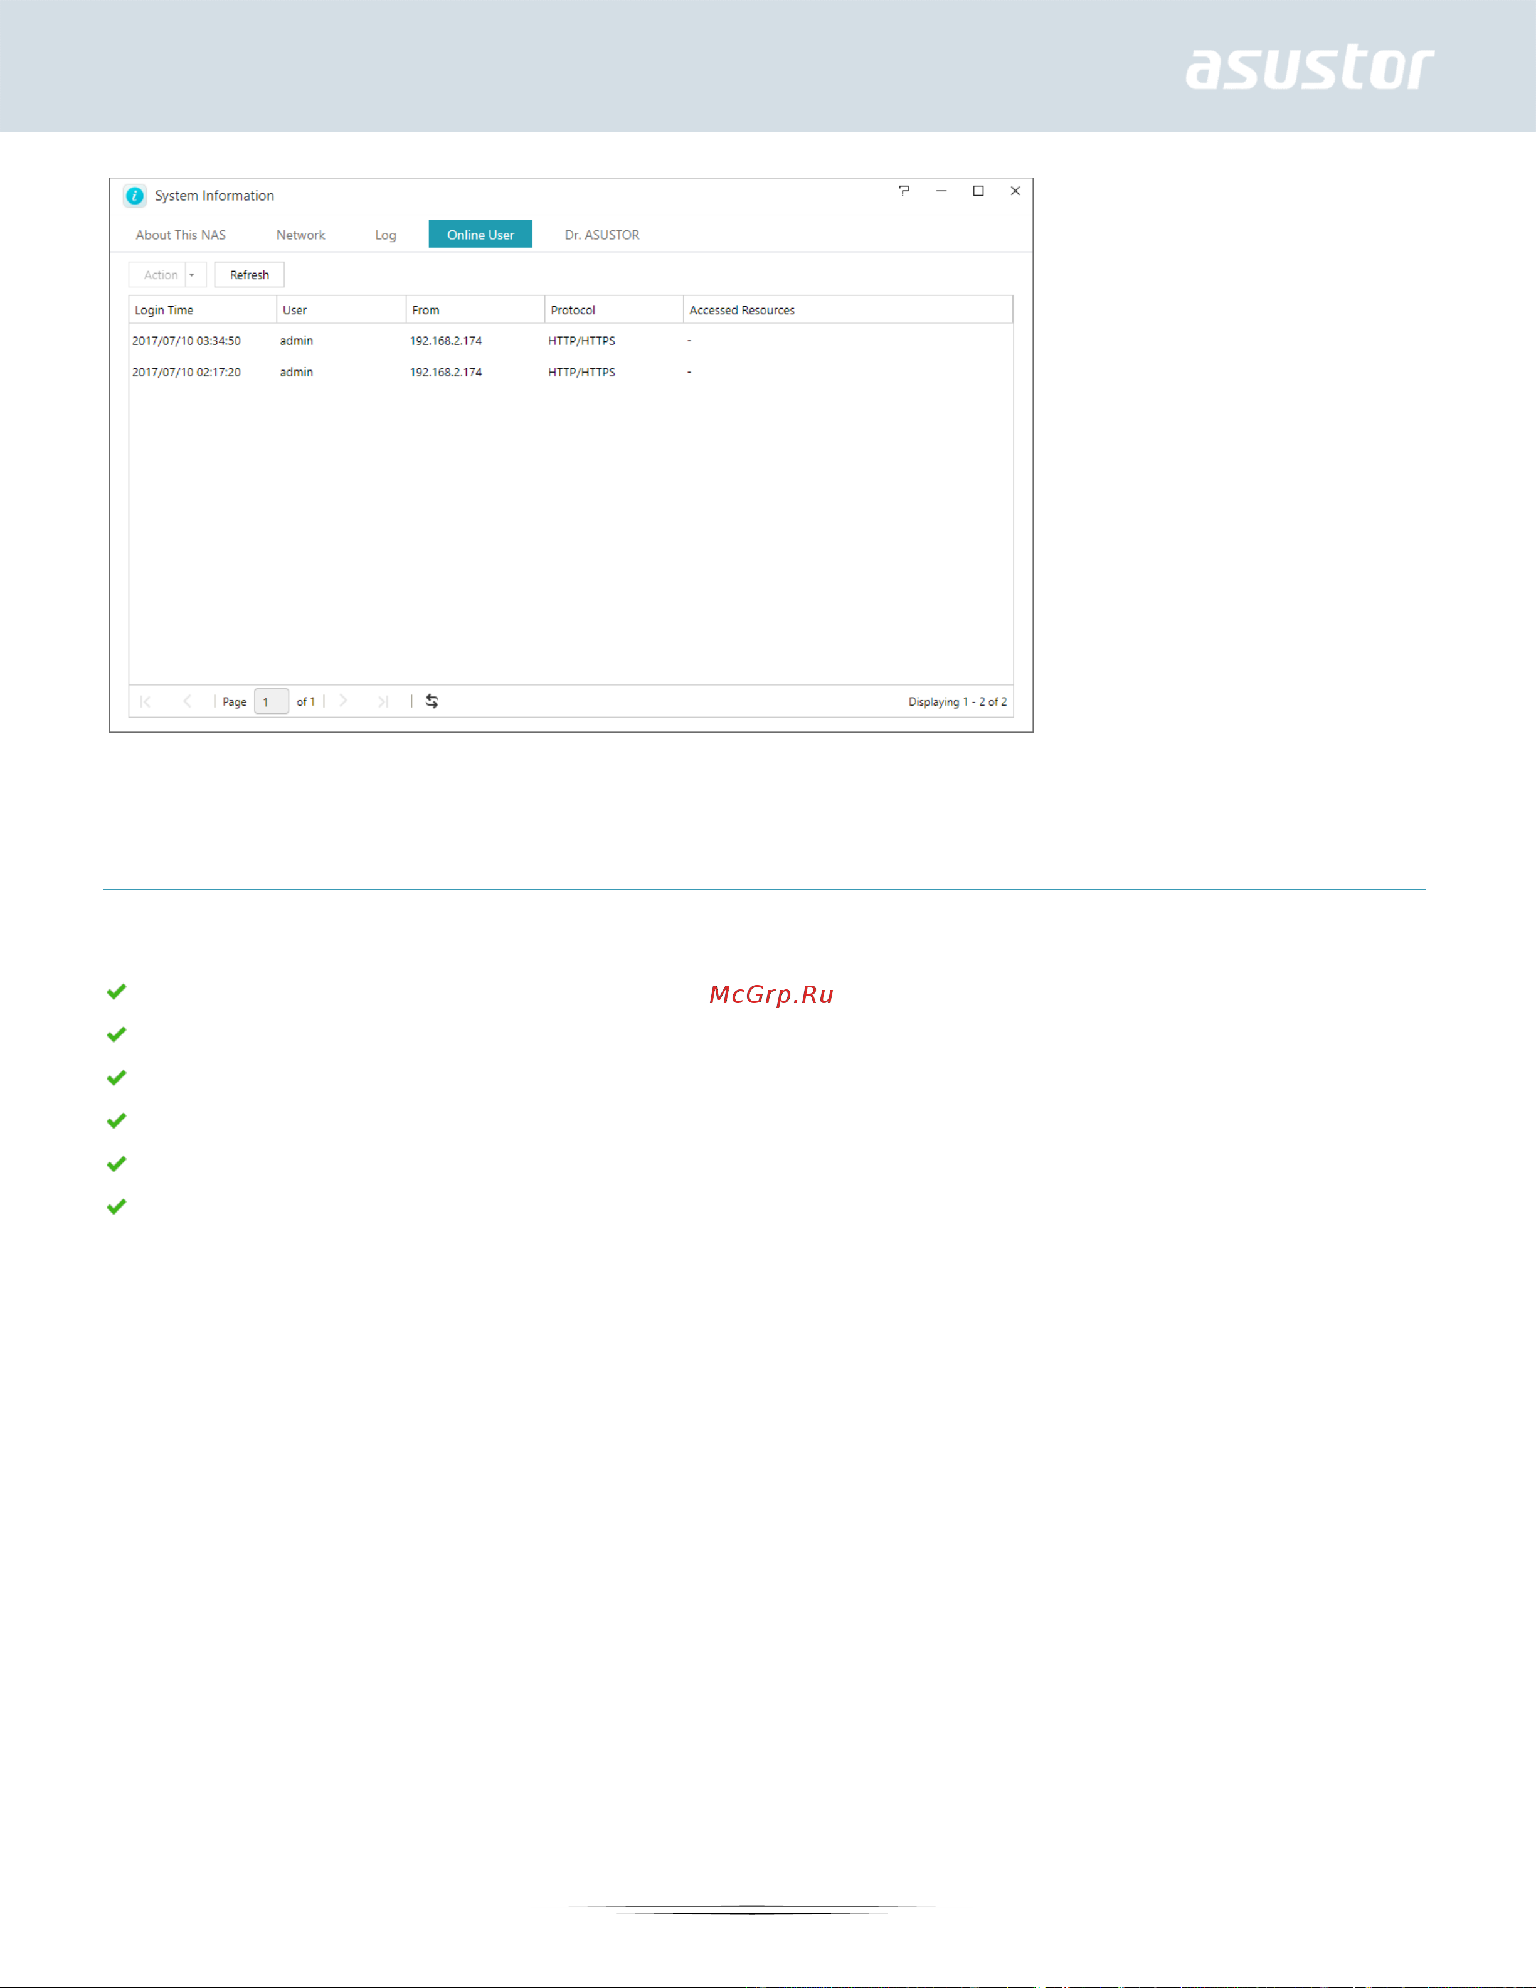This screenshot has width=1536, height=1988.
Task: Click 192.168.2.174 in the 02:17:20 row
Action: 446,372
